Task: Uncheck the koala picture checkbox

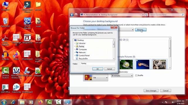Action: 153,60
